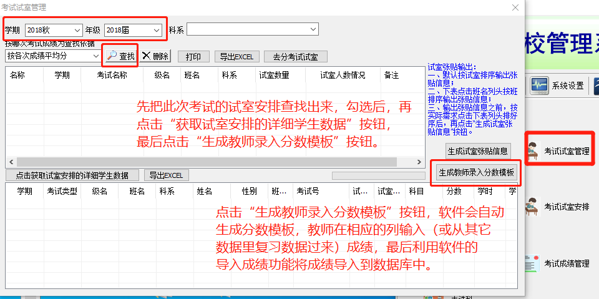Click 生成教师录入分数模板 button

tap(476, 173)
